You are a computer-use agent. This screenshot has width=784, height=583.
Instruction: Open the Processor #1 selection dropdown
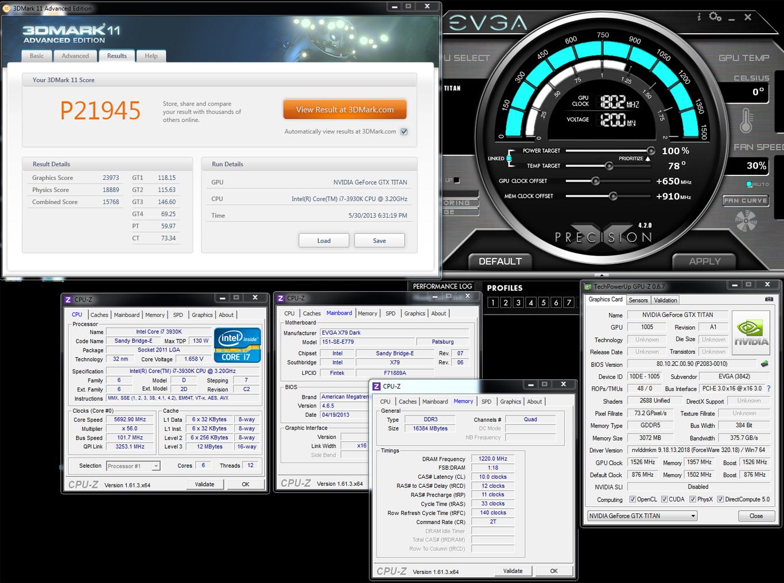[133, 466]
